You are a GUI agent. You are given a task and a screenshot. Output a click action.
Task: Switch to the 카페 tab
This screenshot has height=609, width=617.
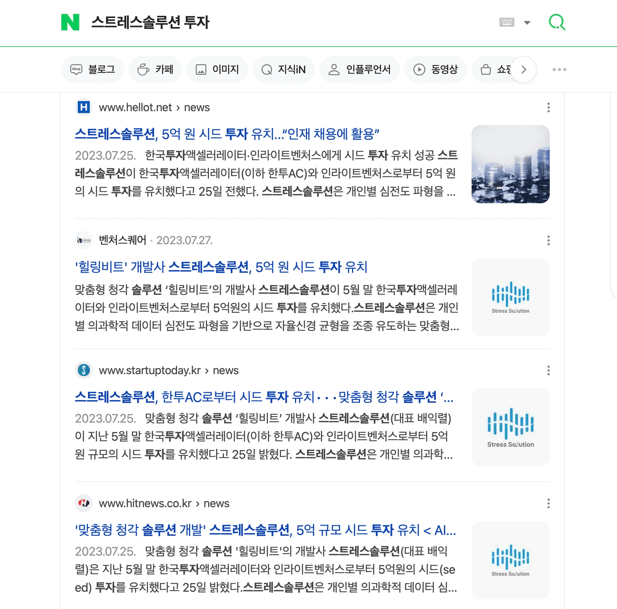(x=155, y=70)
